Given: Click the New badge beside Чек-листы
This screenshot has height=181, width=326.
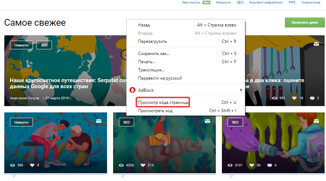Looking at the screenshot, I should tap(206, 2).
